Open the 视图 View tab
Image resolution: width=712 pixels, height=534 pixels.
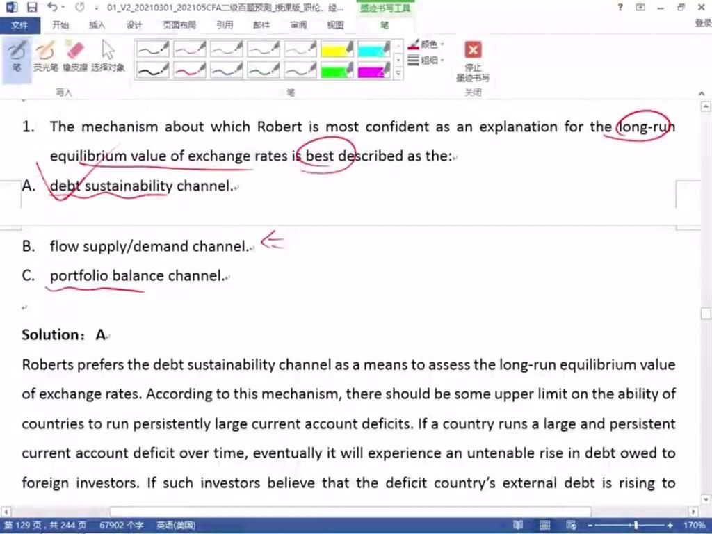(x=335, y=25)
